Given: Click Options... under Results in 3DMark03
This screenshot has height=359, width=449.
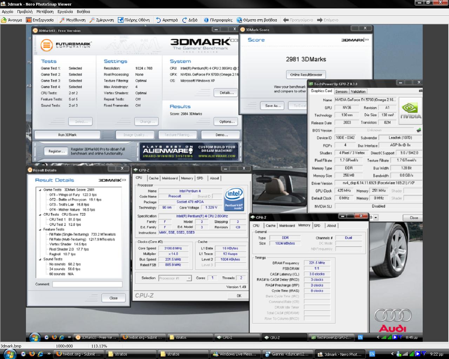Looking at the screenshot, I should tap(227, 122).
